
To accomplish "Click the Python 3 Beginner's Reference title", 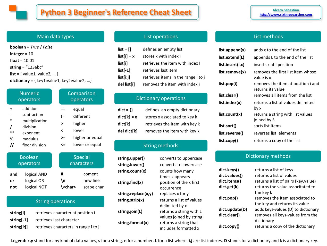I will point(116,12).
